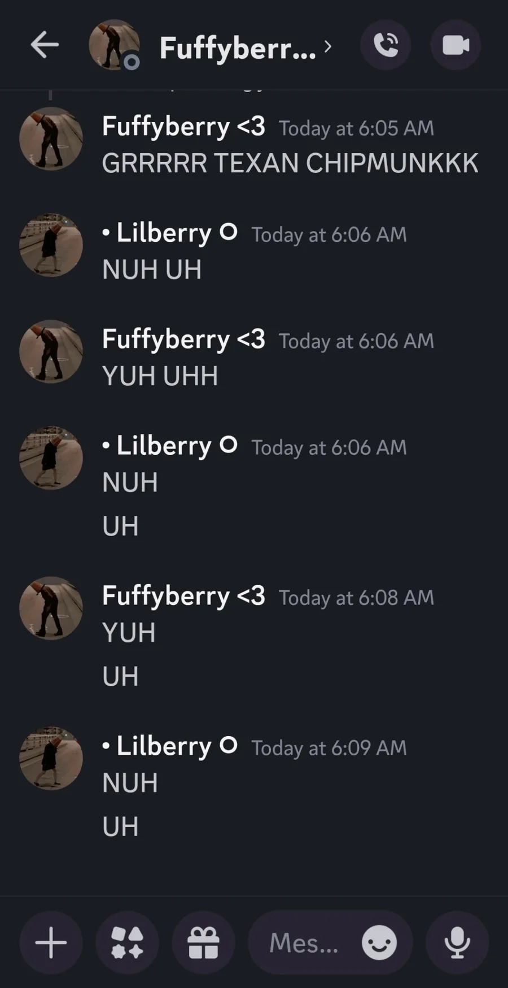Select the GRRRRR TEXAN CHIPMUNKKK message
The image size is (508, 988).
coord(290,163)
